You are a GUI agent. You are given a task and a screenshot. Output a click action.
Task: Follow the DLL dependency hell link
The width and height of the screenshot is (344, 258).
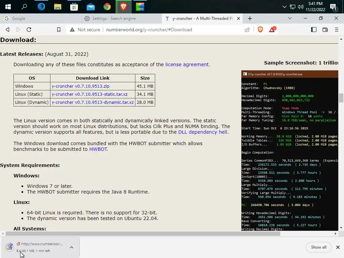tap(203, 132)
